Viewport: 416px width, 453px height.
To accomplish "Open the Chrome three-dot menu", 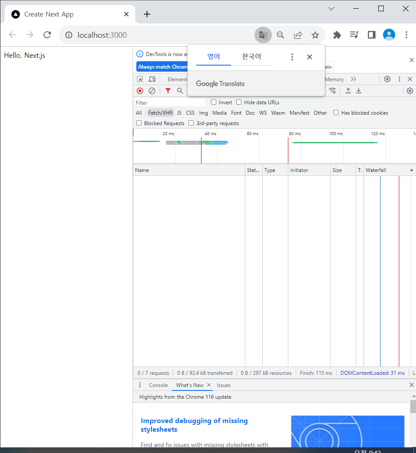I will click(406, 35).
